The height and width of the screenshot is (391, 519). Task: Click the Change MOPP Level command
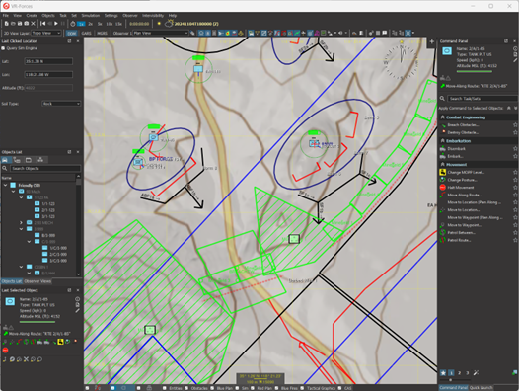coord(466,173)
